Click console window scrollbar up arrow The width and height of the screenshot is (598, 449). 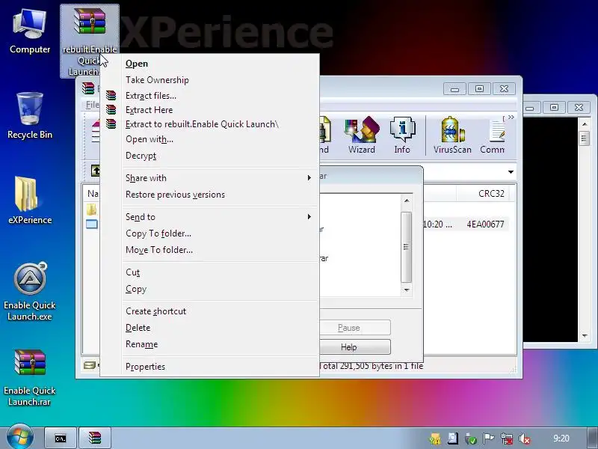tap(585, 124)
